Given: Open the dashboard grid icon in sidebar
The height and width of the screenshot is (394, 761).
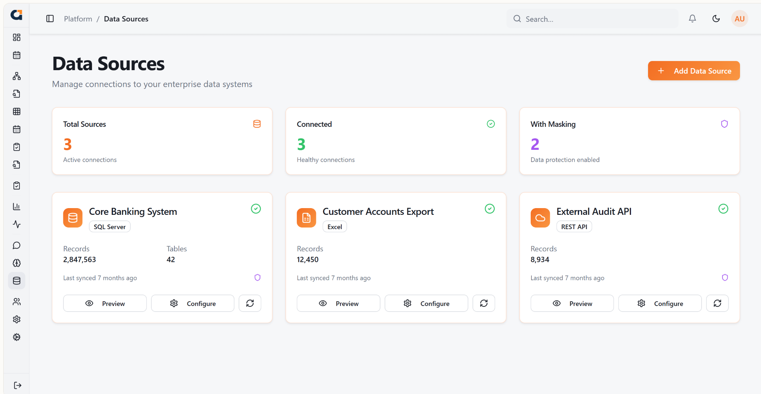Looking at the screenshot, I should [x=17, y=37].
